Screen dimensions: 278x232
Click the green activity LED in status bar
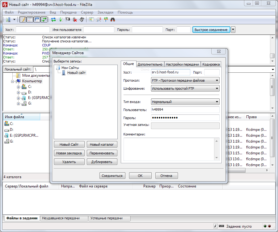click(265, 226)
